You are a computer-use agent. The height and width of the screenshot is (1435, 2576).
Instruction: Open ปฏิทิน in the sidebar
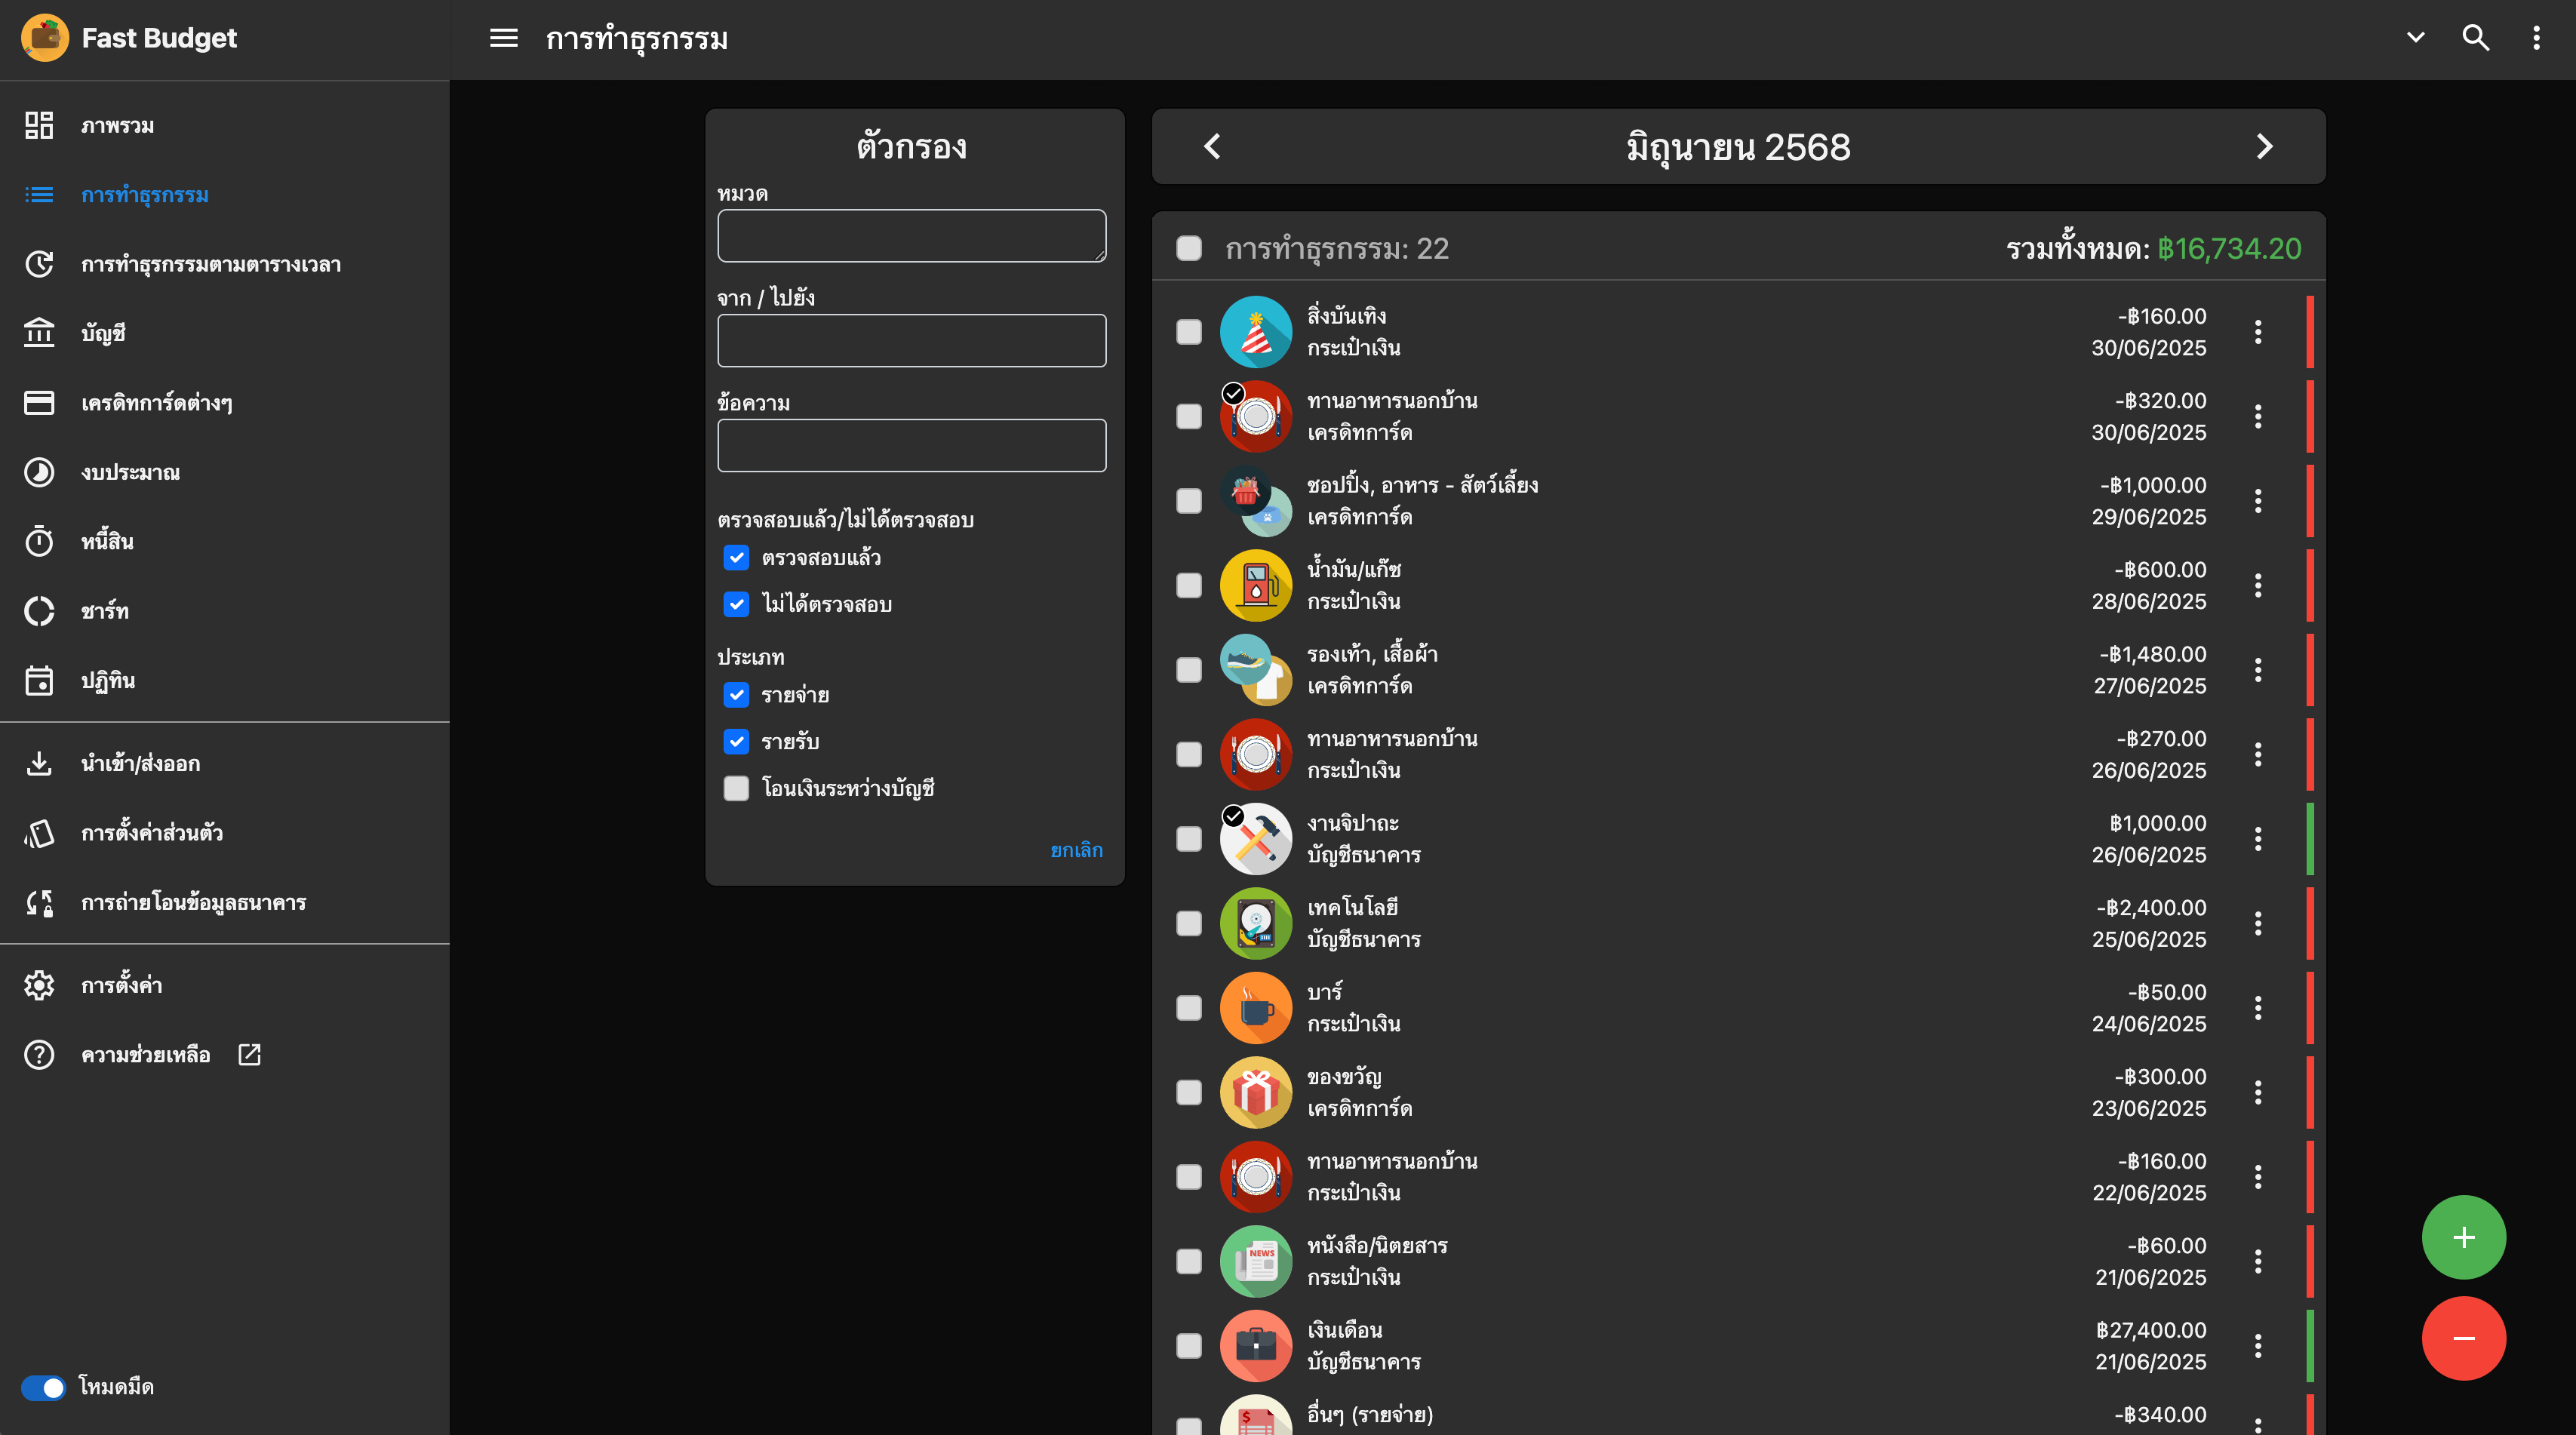coord(107,680)
